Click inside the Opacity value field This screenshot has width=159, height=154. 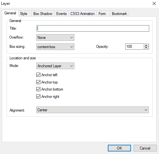point(135,47)
